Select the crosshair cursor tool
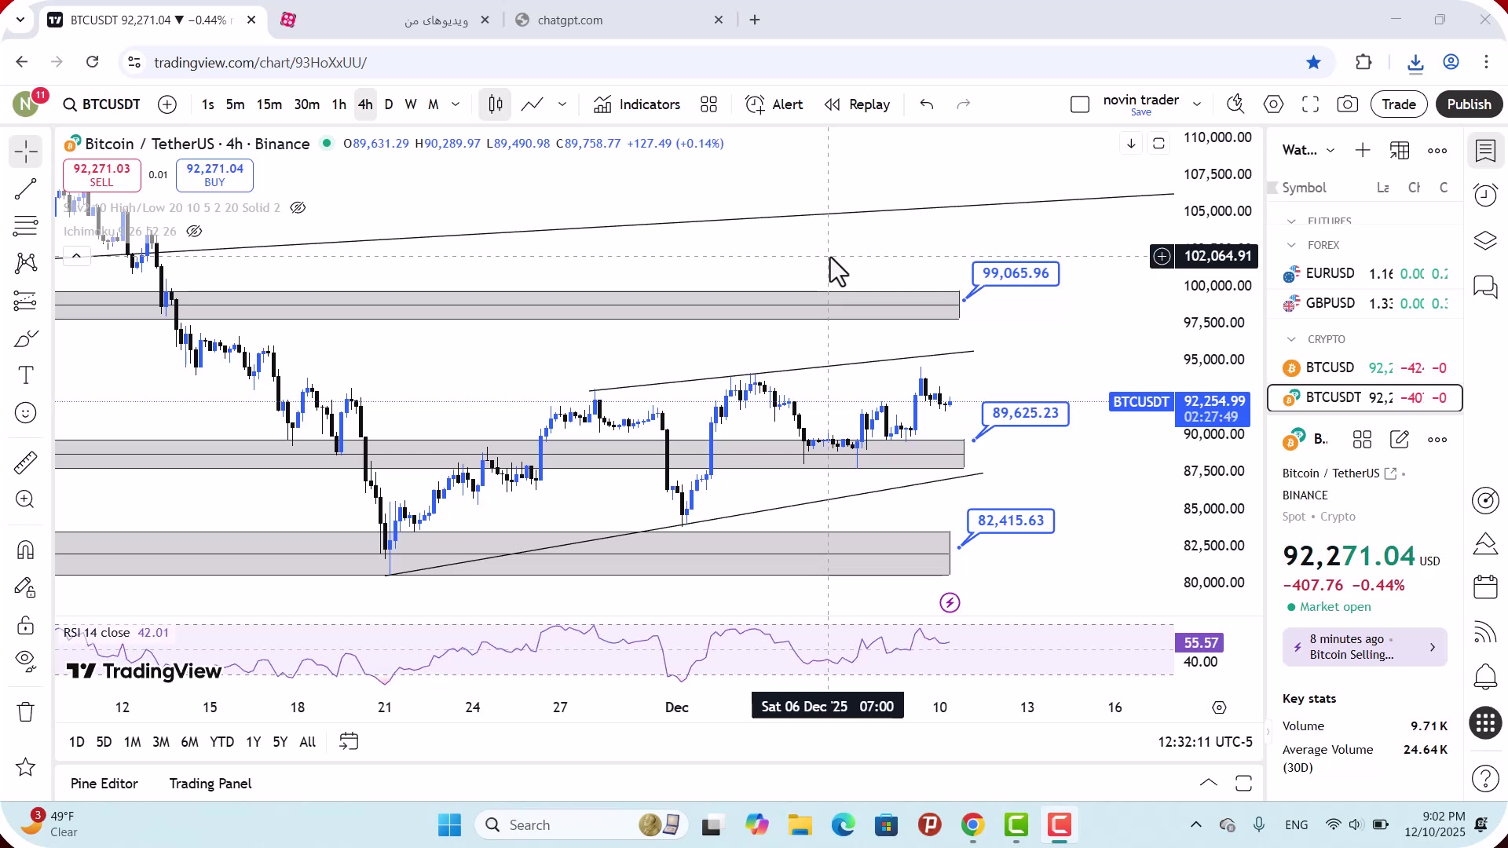Image resolution: width=1508 pixels, height=848 pixels. (25, 151)
